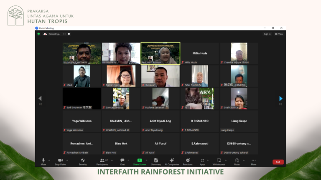Click the green Share Screen button
Screen dimensions: 321x180
pos(140,161)
